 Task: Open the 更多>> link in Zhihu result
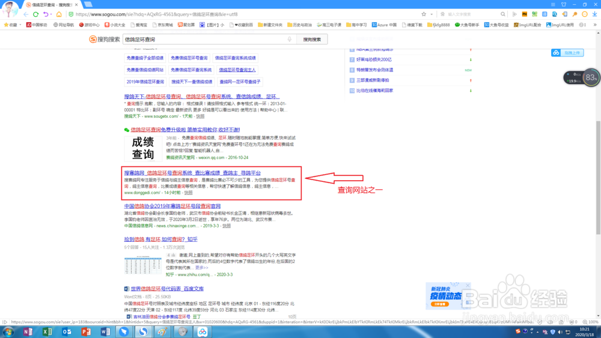tap(201, 268)
